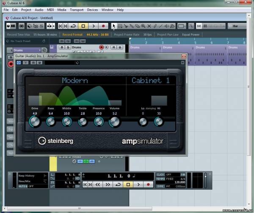Start playback from the top toolbar
The image size is (254, 213).
click(x=93, y=26)
